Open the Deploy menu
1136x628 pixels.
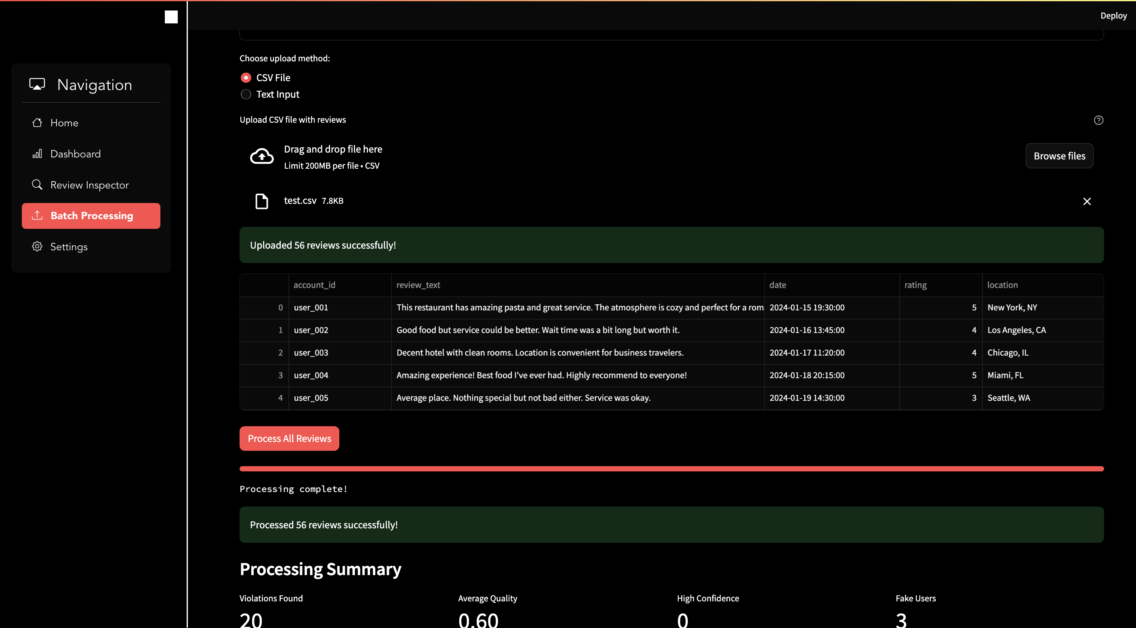click(1113, 15)
